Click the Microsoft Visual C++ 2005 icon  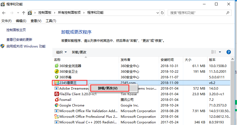click(56, 122)
